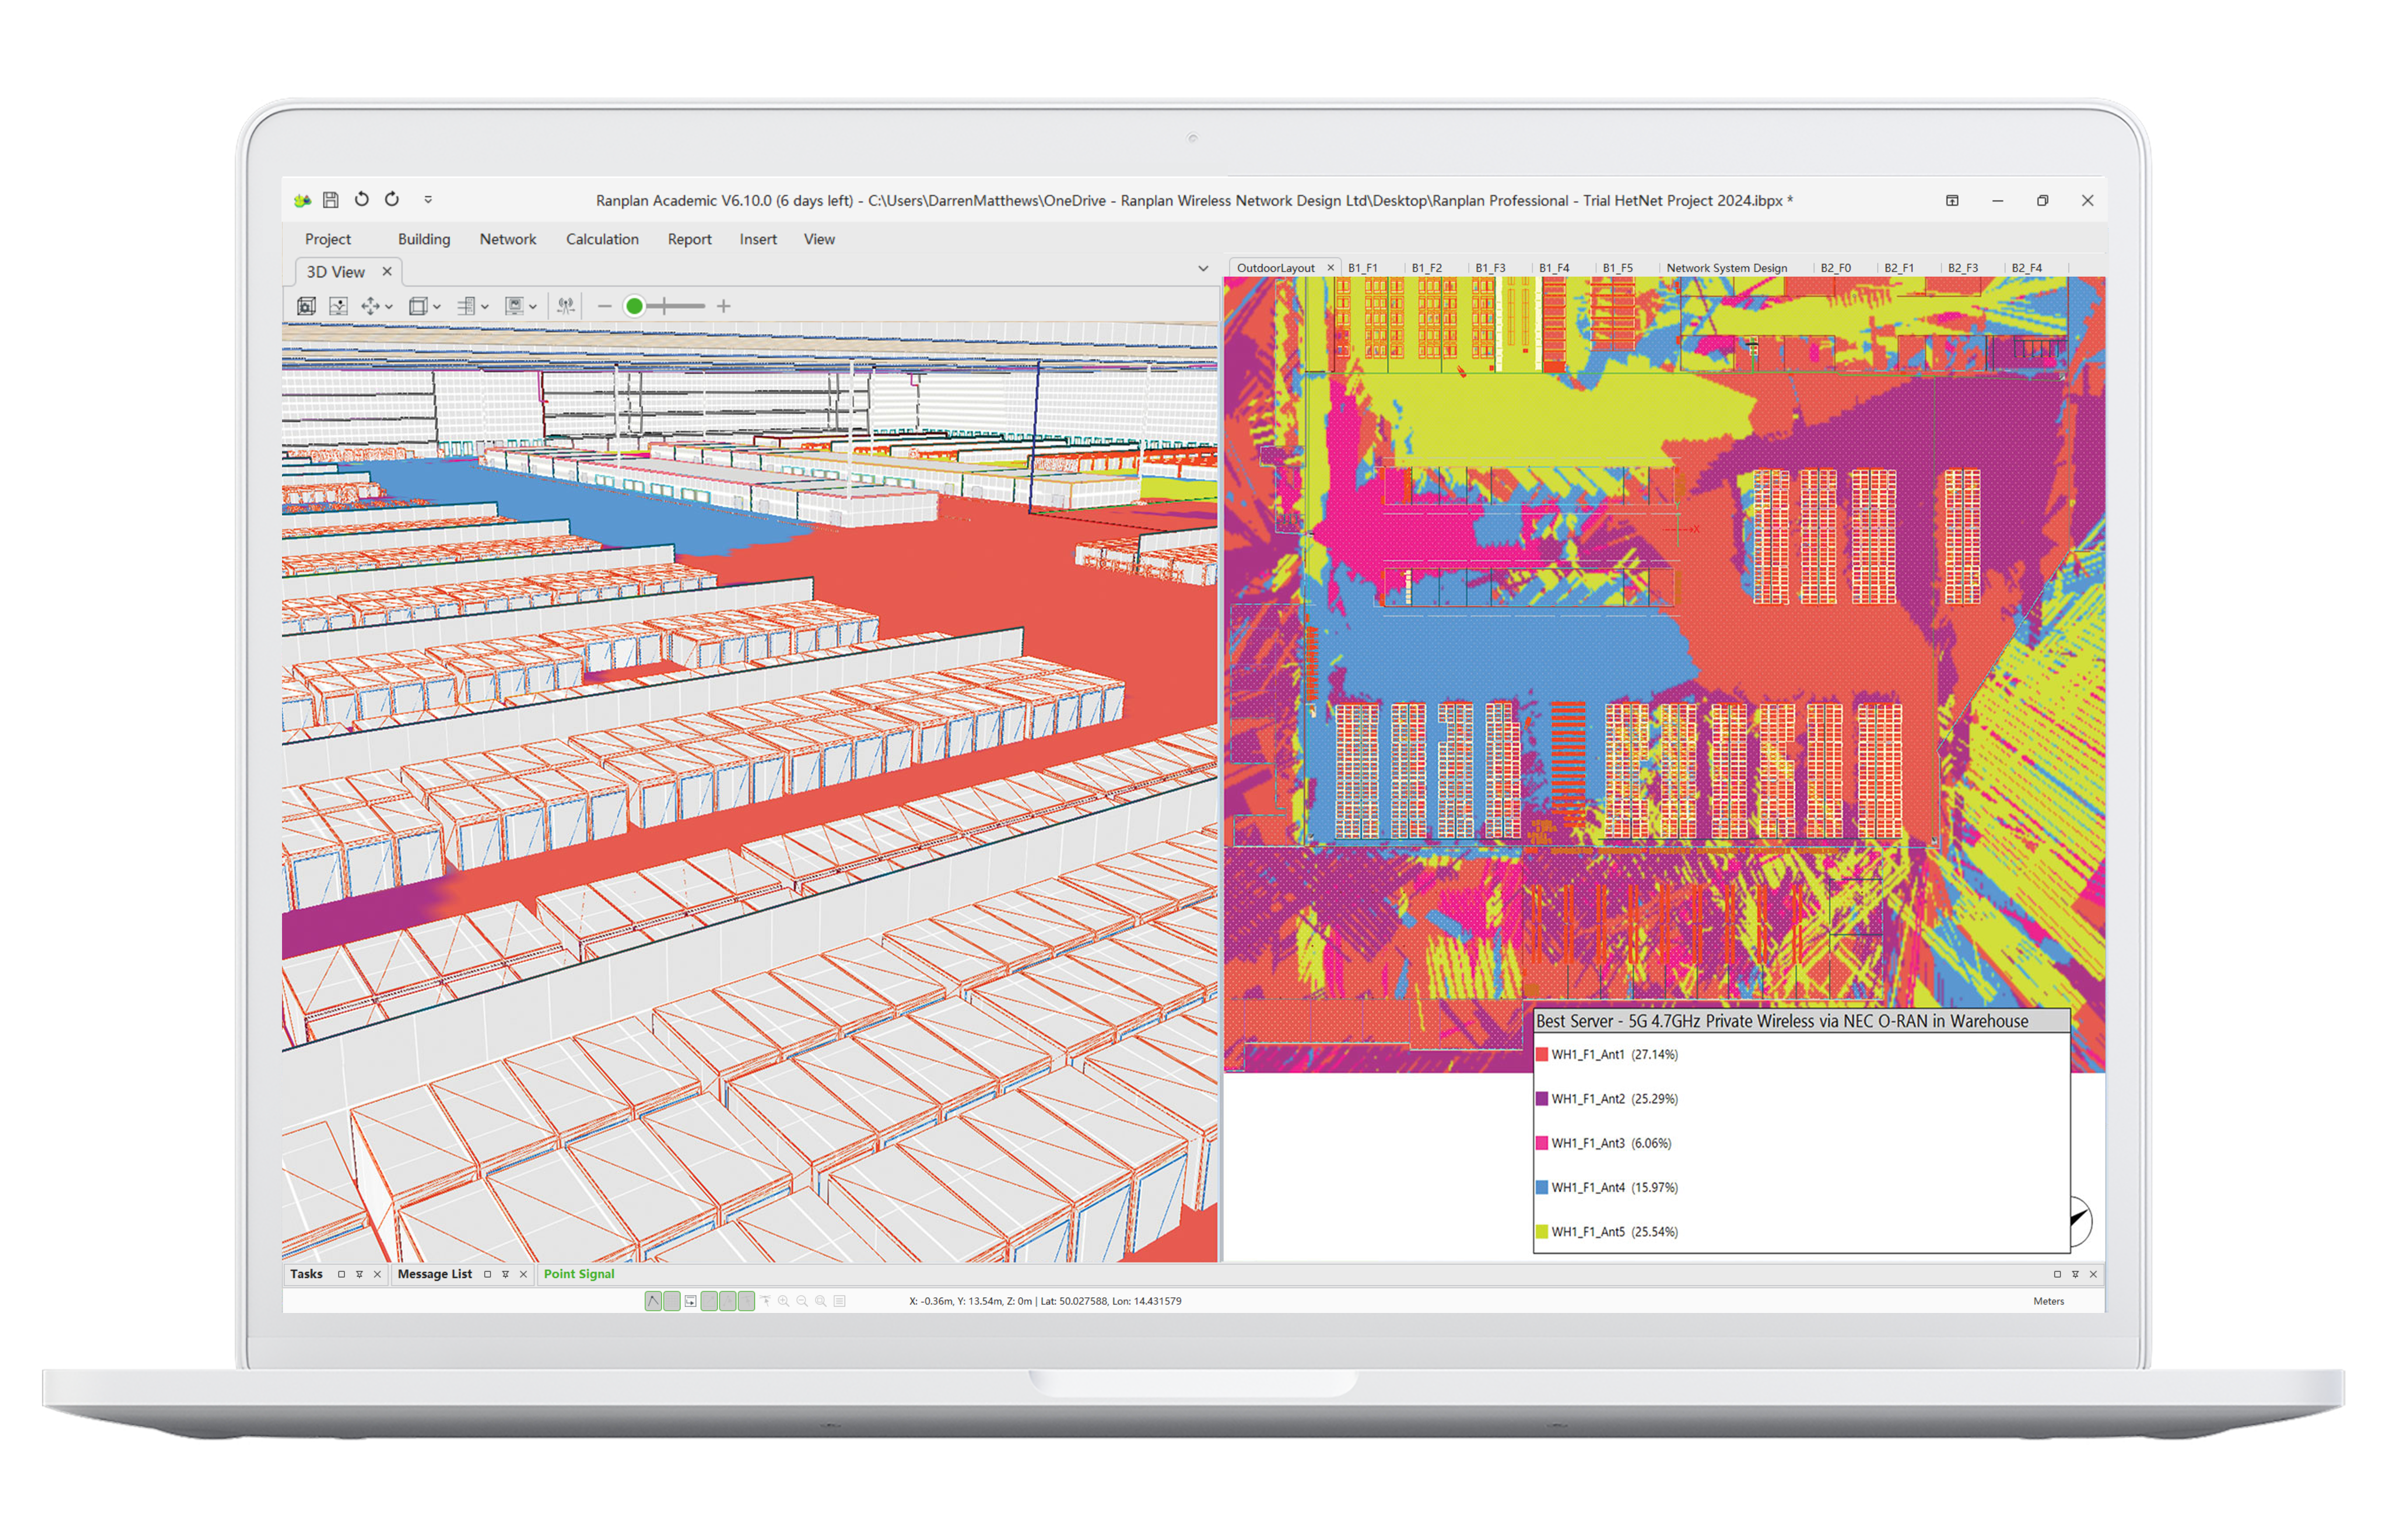Screen dimensions: 2386x1540
Task: Select the Tasks panel tab
Action: [306, 1274]
